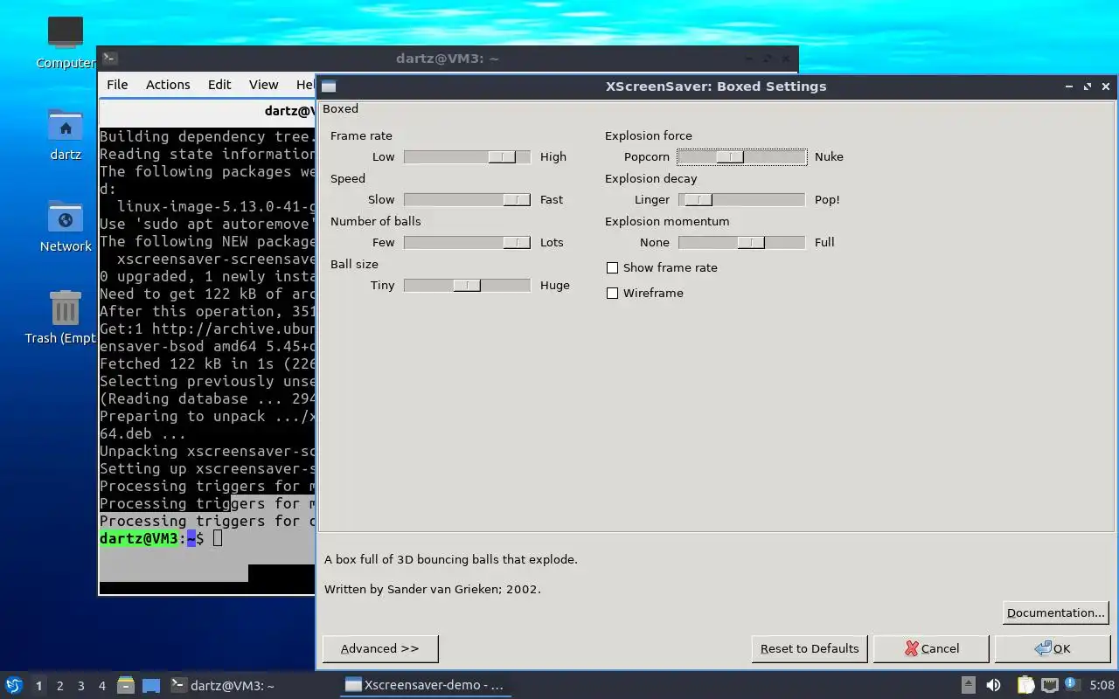Click the XScreenSaver window menu icon
This screenshot has width=1119, height=699.
329,87
